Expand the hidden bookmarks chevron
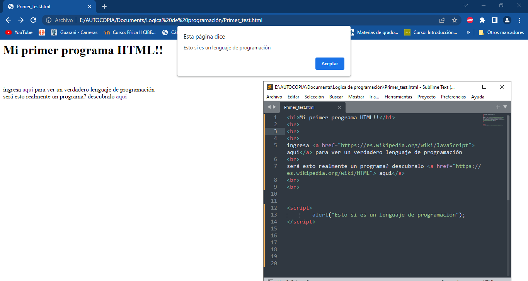Image resolution: width=528 pixels, height=281 pixels. coord(468,32)
